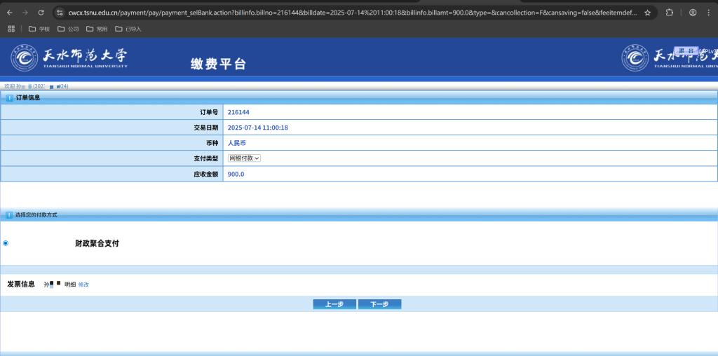Click the browser forward arrow
The height and width of the screenshot is (356, 718).
pos(25,13)
